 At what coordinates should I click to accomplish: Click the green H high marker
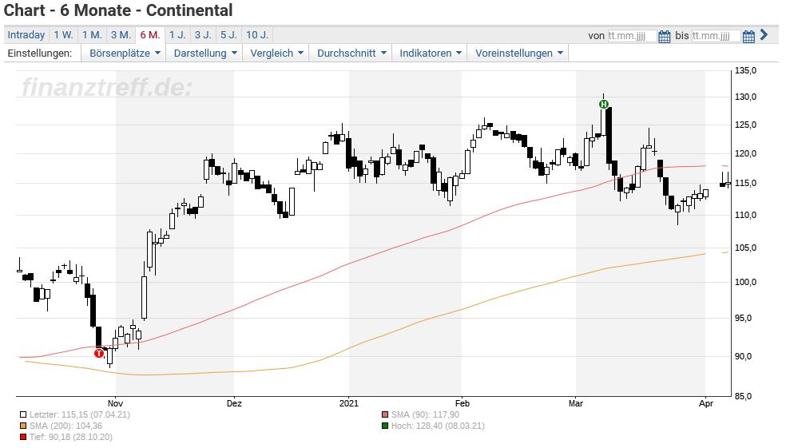[x=604, y=105]
